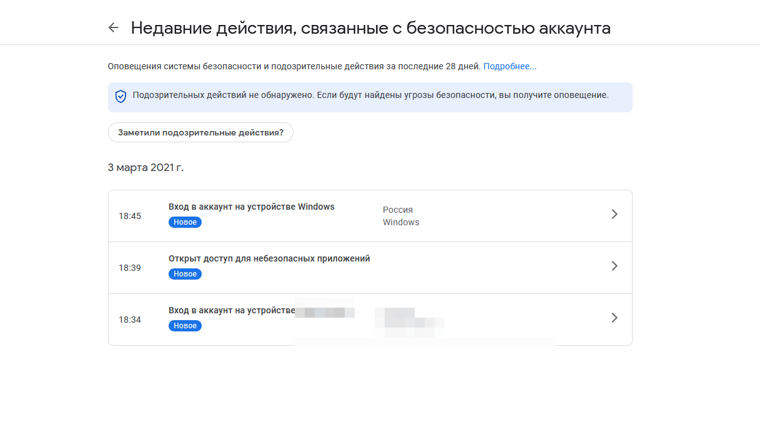Click the shield checkmark icon in banner
Viewport: 760px width, 435px height.
tap(121, 97)
